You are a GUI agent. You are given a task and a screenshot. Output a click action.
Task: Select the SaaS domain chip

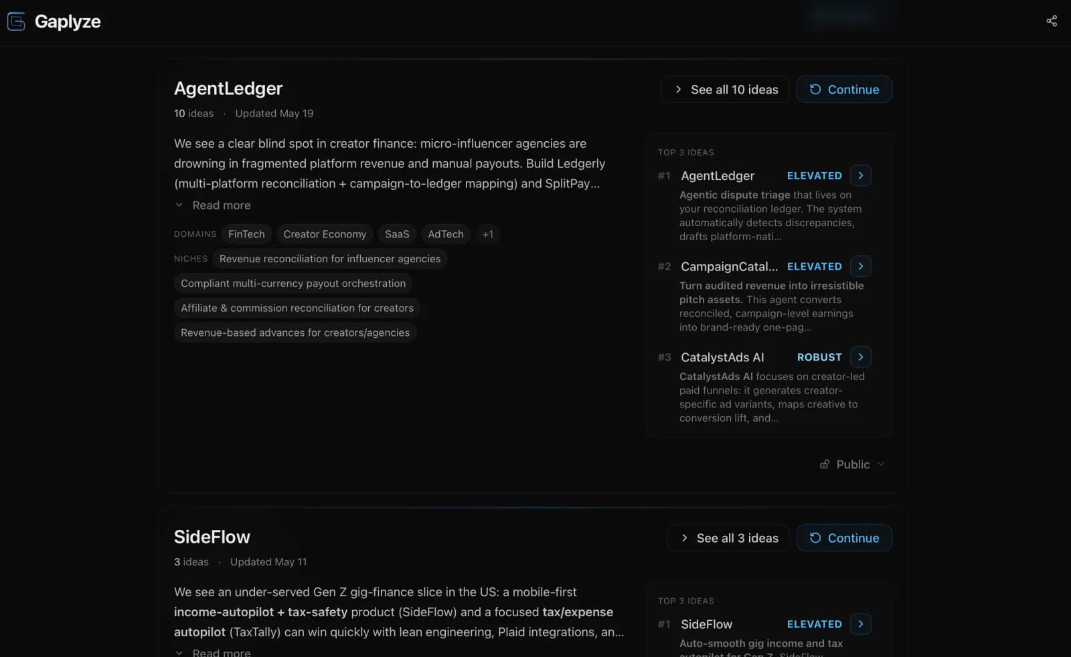(397, 234)
